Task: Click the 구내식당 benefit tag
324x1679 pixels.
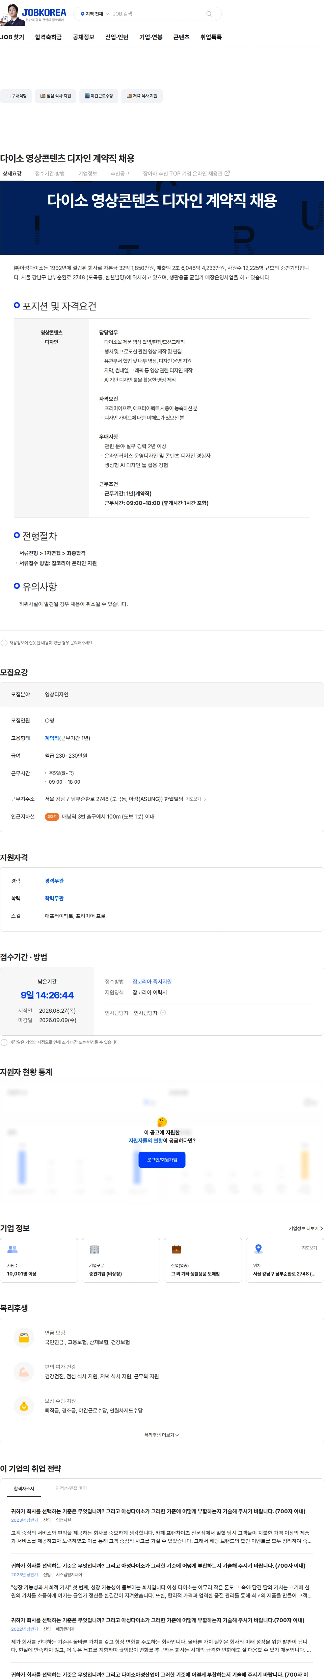Action: point(16,96)
